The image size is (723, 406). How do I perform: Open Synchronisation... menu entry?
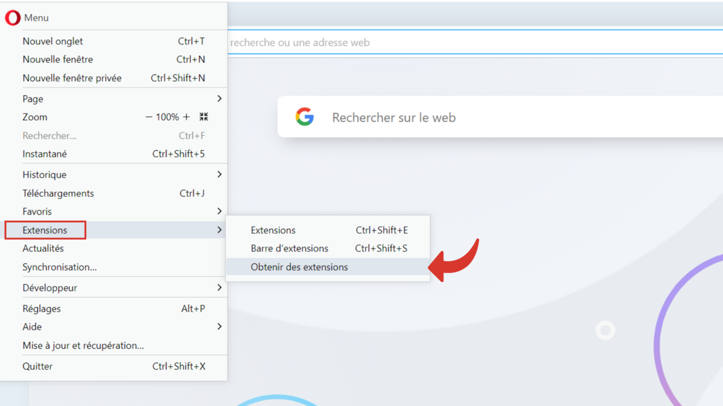click(114, 267)
